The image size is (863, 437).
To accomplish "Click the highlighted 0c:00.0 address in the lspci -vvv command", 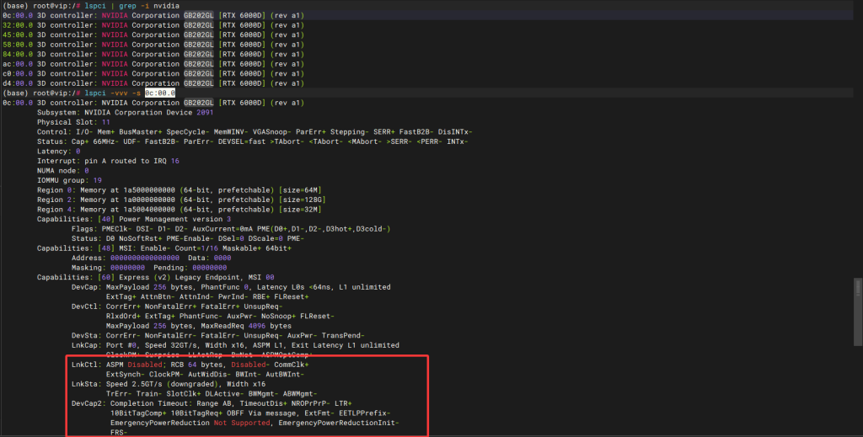I will pos(159,93).
